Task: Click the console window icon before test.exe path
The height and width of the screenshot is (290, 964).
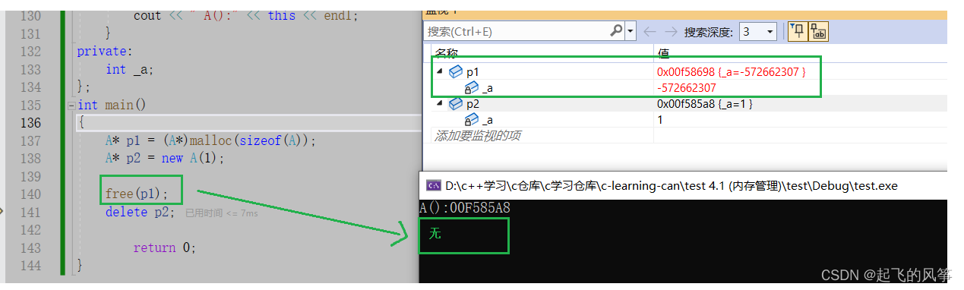Action: point(433,185)
